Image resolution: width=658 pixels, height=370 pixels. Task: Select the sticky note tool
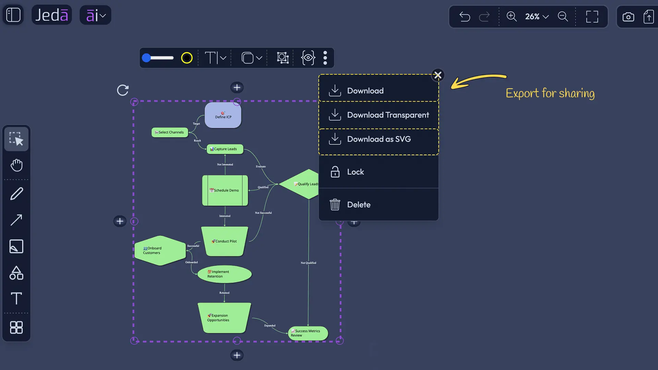coord(16,246)
